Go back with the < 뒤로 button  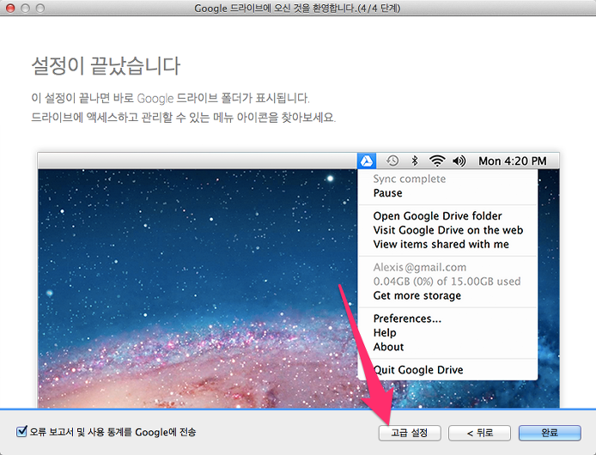pyautogui.click(x=479, y=433)
